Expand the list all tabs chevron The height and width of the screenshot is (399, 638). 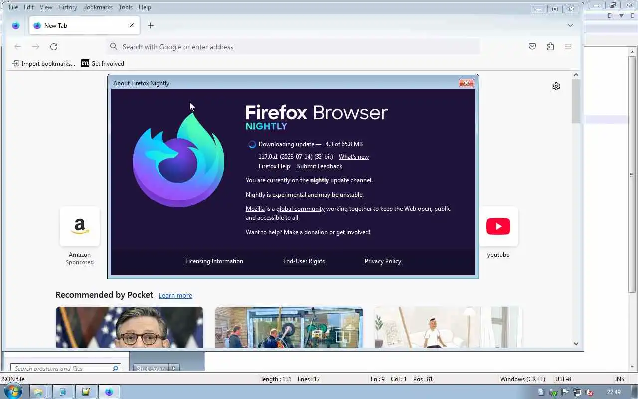click(570, 25)
